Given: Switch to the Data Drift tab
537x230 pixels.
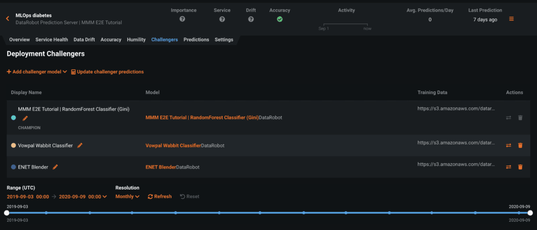Looking at the screenshot, I should click(x=84, y=40).
